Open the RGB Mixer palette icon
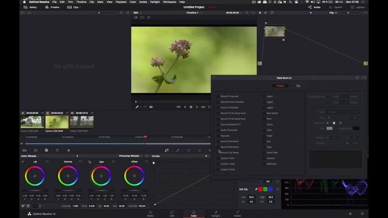The height and width of the screenshot is (218, 388). click(57, 150)
